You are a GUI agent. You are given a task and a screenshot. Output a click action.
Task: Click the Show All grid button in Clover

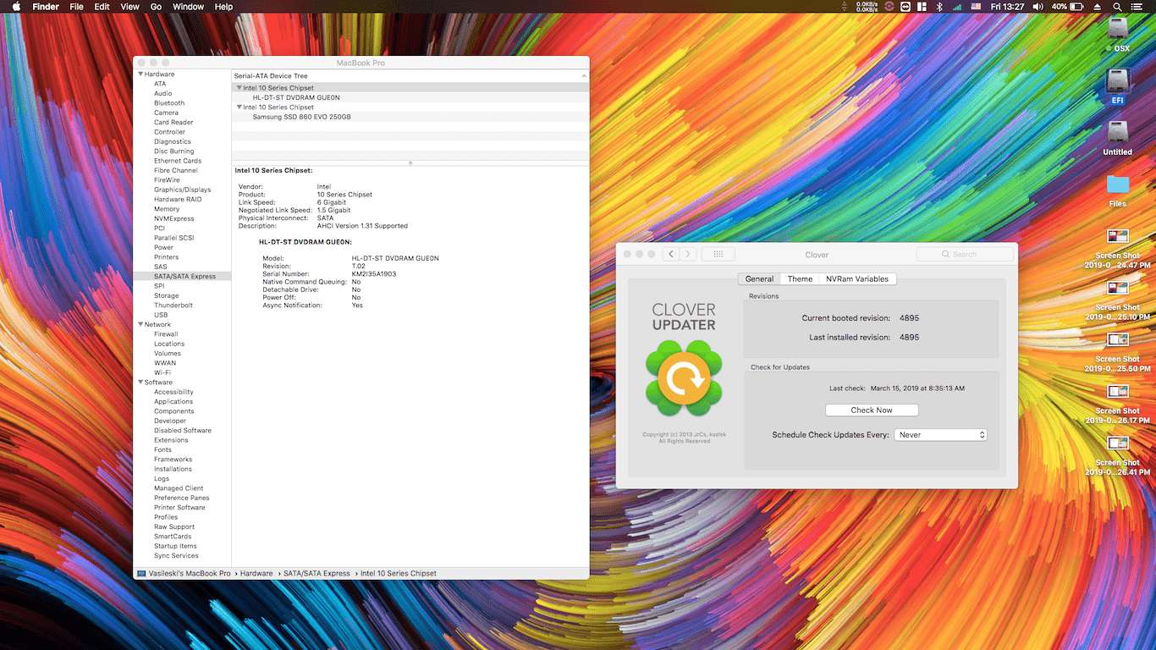coord(718,254)
